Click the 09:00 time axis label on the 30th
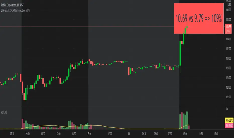 pos(185,134)
